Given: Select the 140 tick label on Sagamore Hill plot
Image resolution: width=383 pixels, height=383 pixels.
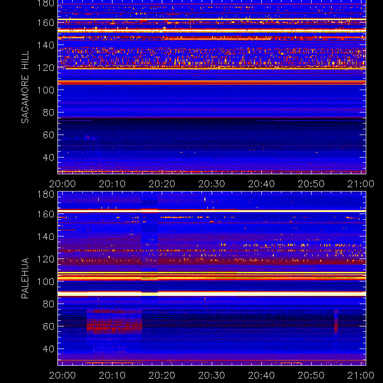Looking at the screenshot, I should [45, 45].
